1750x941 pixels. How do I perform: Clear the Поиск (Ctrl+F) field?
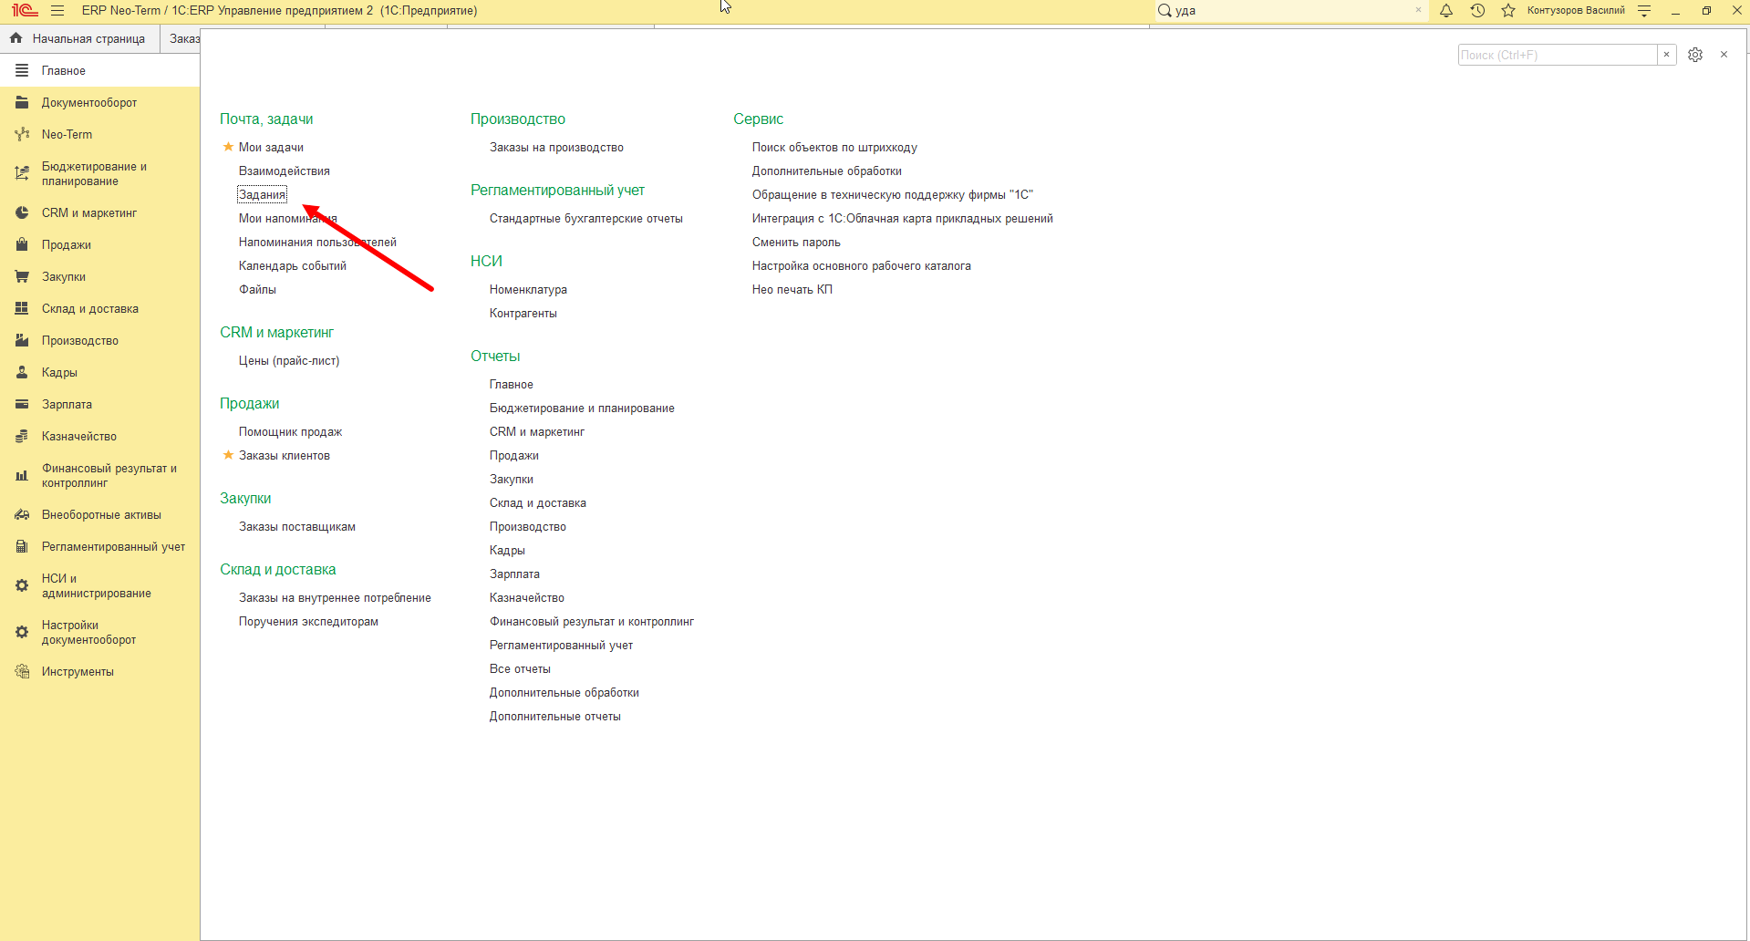1666,55
